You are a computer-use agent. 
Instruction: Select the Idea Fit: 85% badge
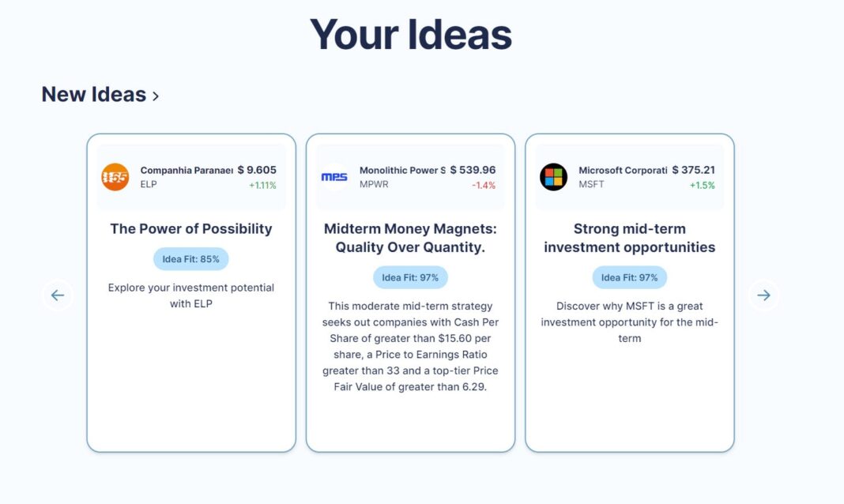pyautogui.click(x=190, y=259)
